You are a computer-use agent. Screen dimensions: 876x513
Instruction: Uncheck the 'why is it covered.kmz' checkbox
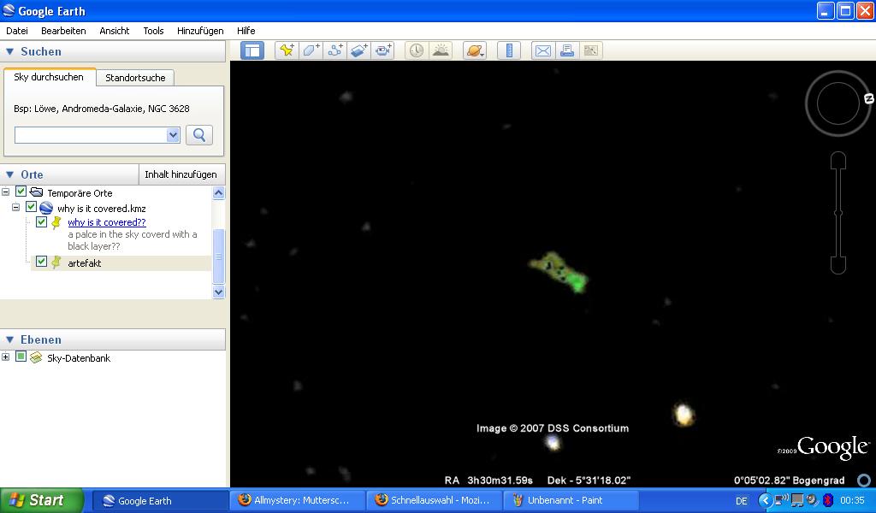[31, 207]
